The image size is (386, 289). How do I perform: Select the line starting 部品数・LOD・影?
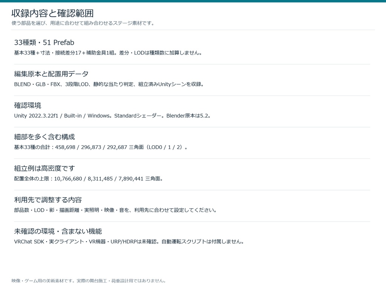(x=115, y=210)
